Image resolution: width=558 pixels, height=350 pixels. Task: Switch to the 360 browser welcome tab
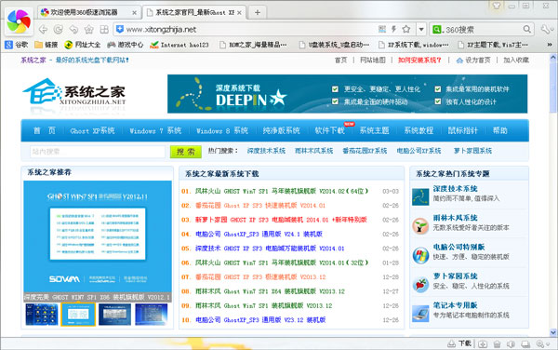(88, 12)
